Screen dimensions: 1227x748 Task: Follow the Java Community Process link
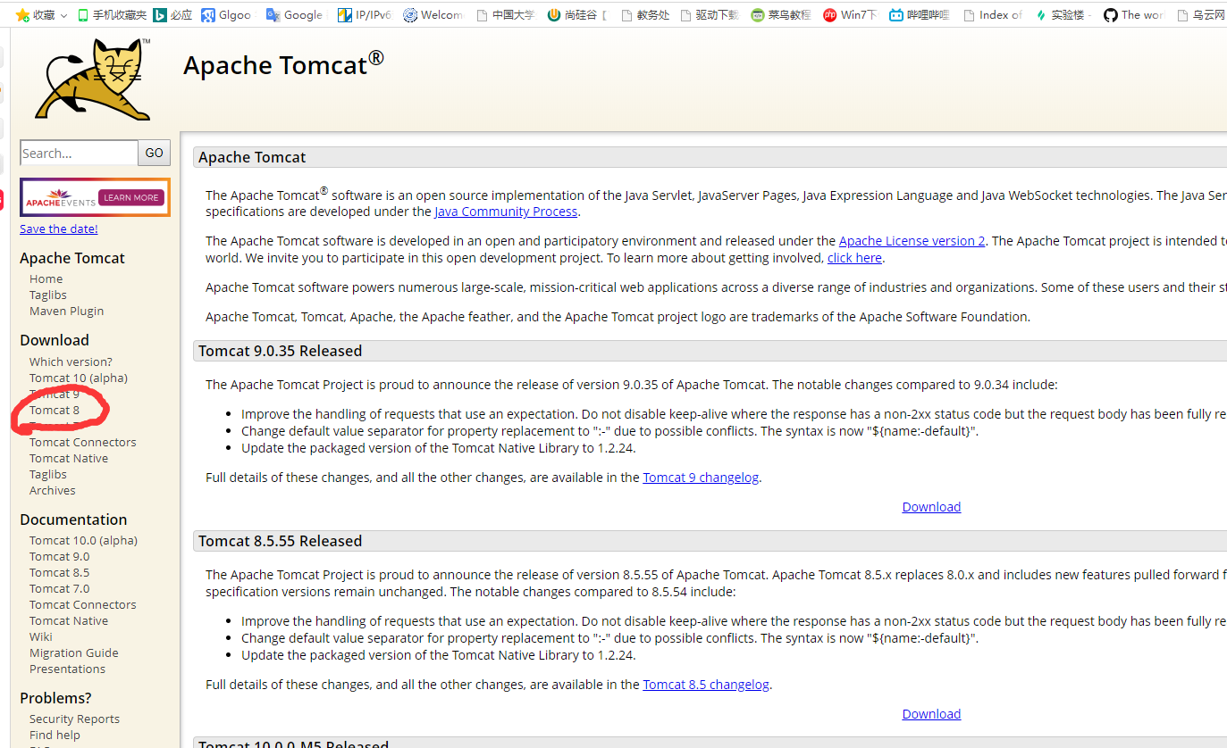pos(506,212)
